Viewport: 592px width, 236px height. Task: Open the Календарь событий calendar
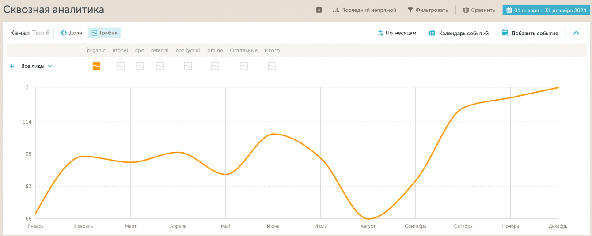459,33
